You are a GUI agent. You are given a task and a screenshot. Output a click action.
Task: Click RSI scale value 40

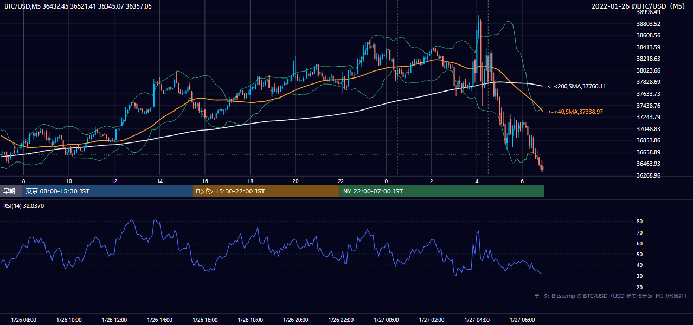coord(640,265)
